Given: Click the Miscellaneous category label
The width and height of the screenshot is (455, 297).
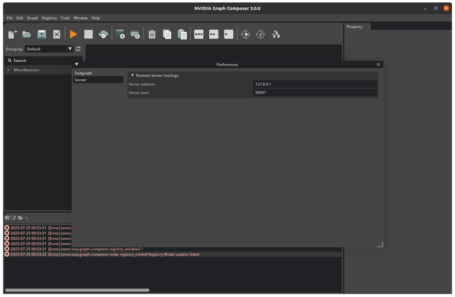Looking at the screenshot, I should point(26,70).
